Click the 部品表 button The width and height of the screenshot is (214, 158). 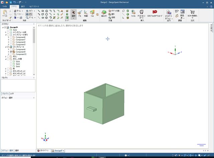click(x=182, y=14)
